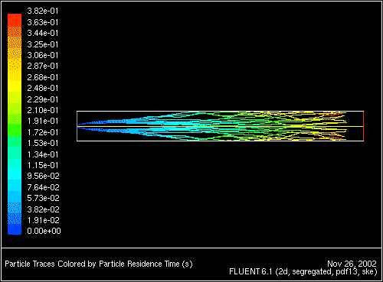Click the 1.91e-01 legend label
This screenshot has height=282, width=383.
coord(43,121)
